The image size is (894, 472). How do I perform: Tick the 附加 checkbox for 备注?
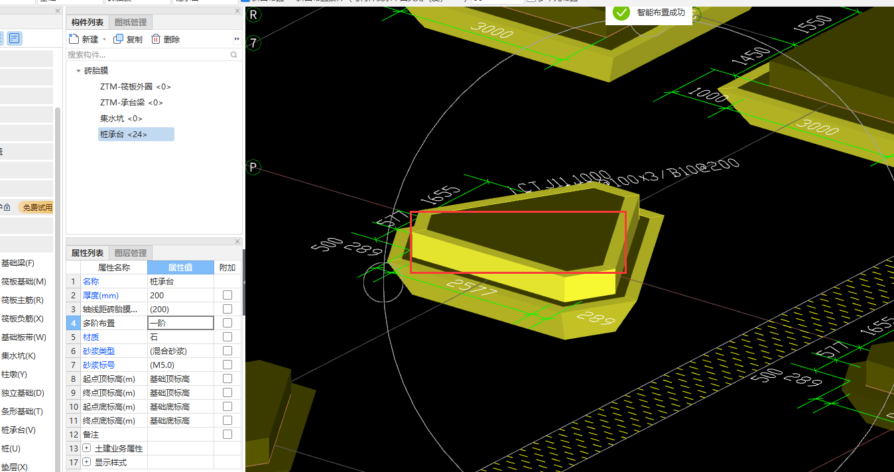[x=227, y=434]
